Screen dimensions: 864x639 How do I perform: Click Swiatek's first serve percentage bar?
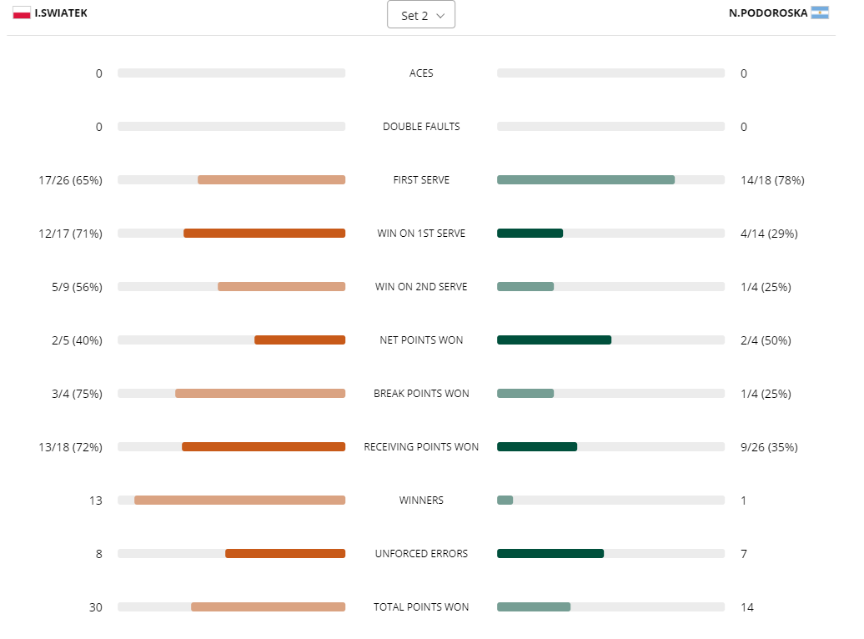[x=271, y=180]
